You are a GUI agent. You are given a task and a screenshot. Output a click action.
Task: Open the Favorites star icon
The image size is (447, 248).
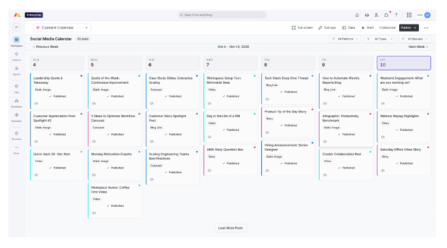(x=17, y=133)
